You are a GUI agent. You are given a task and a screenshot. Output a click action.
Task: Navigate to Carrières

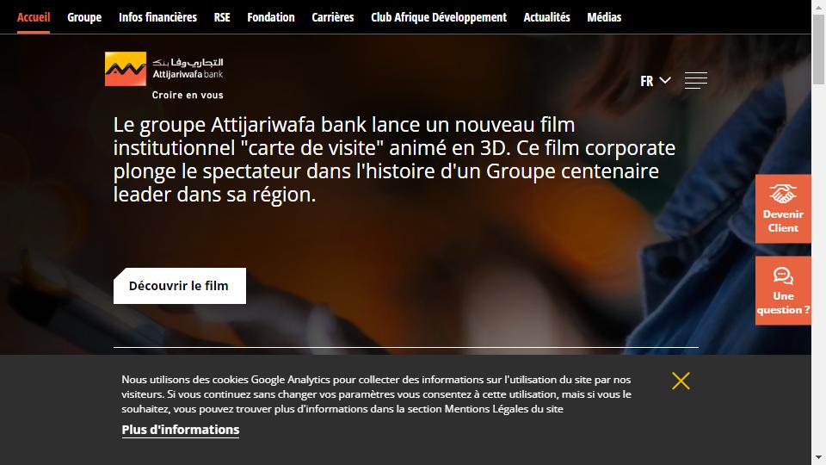tap(333, 17)
